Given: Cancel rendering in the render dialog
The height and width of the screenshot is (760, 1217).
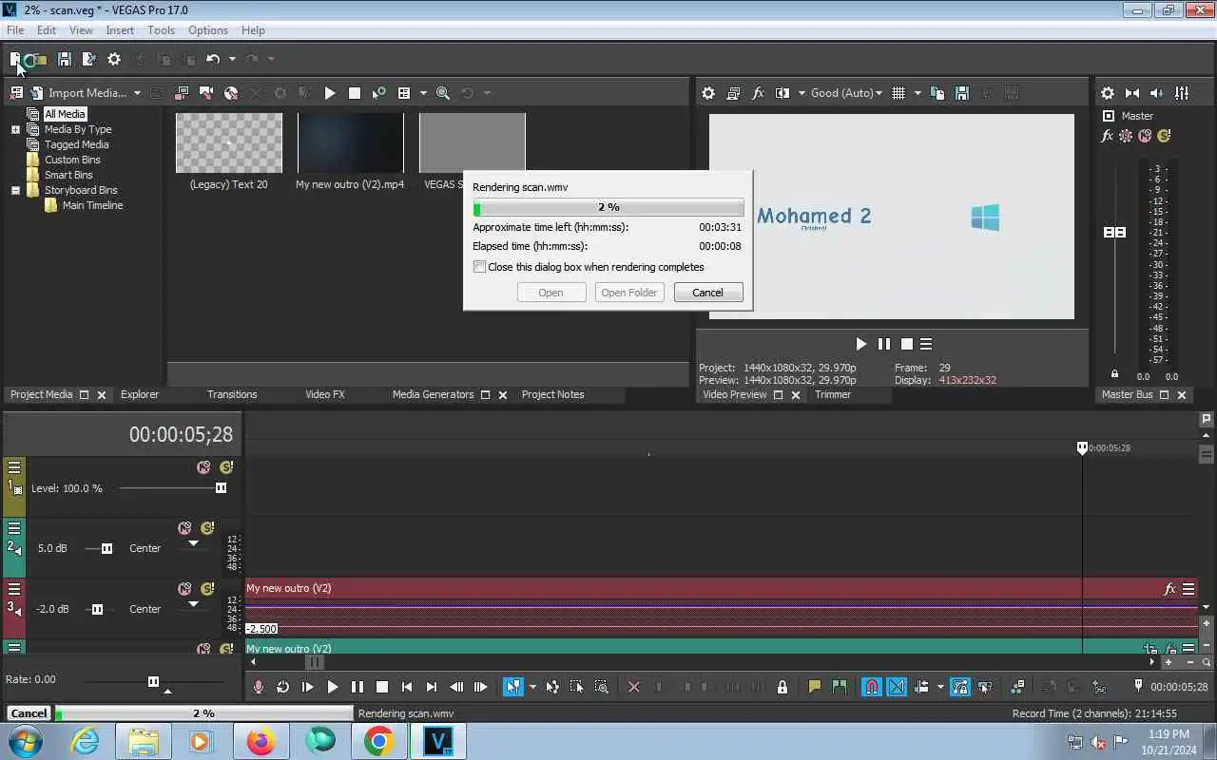Looking at the screenshot, I should pyautogui.click(x=707, y=293).
